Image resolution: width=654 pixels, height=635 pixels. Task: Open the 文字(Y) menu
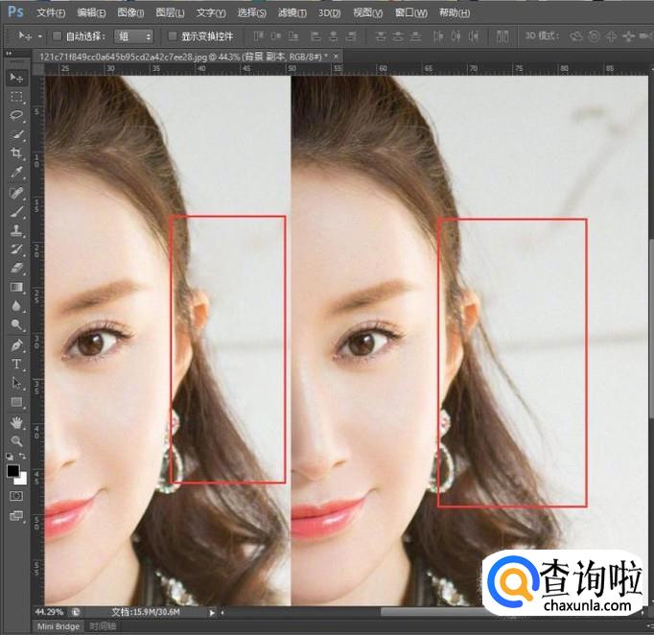click(x=211, y=12)
